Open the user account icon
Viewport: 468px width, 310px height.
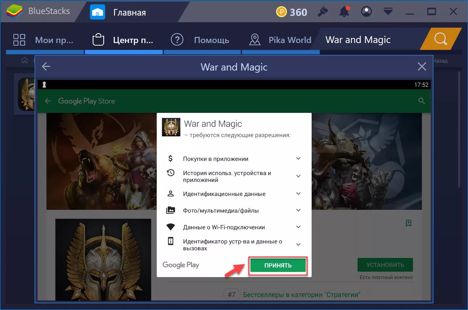coord(367,12)
